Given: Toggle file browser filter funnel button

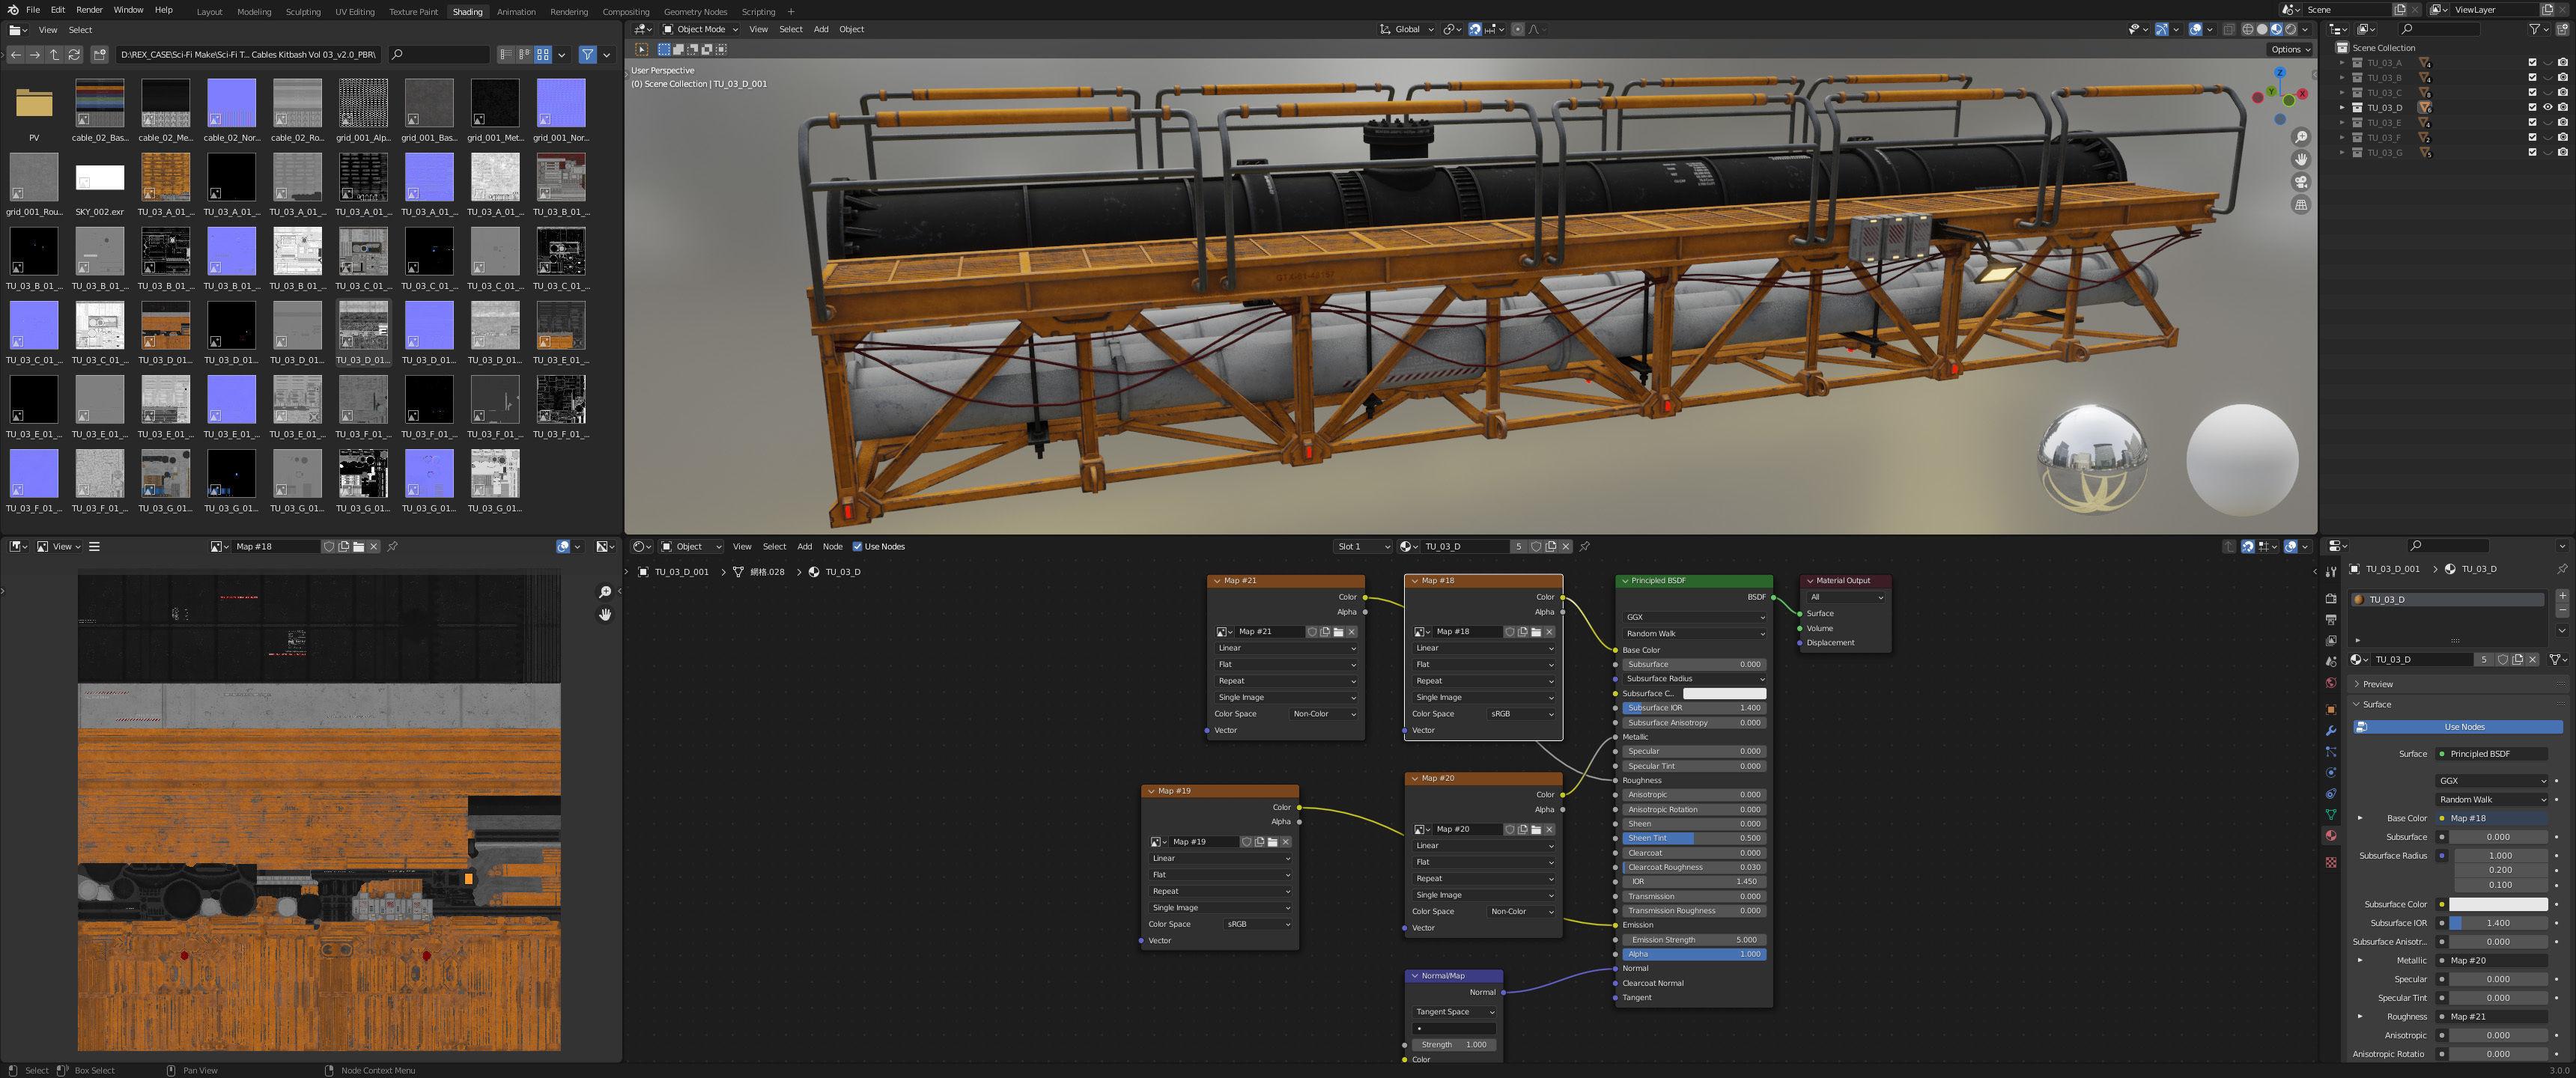Looking at the screenshot, I should tap(587, 55).
